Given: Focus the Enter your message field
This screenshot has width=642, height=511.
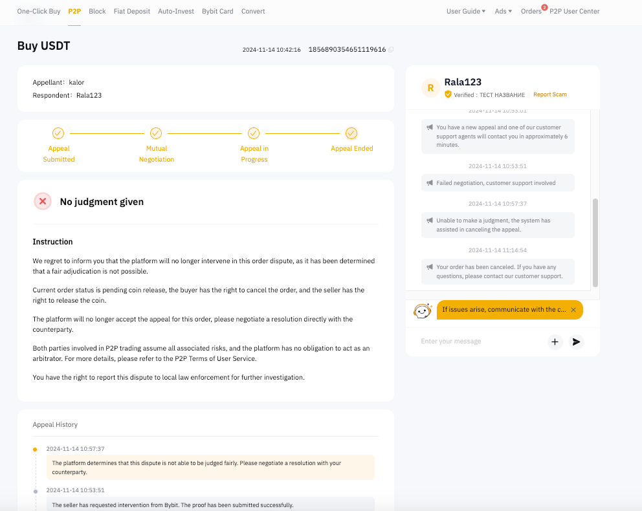Looking at the screenshot, I should pyautogui.click(x=479, y=342).
